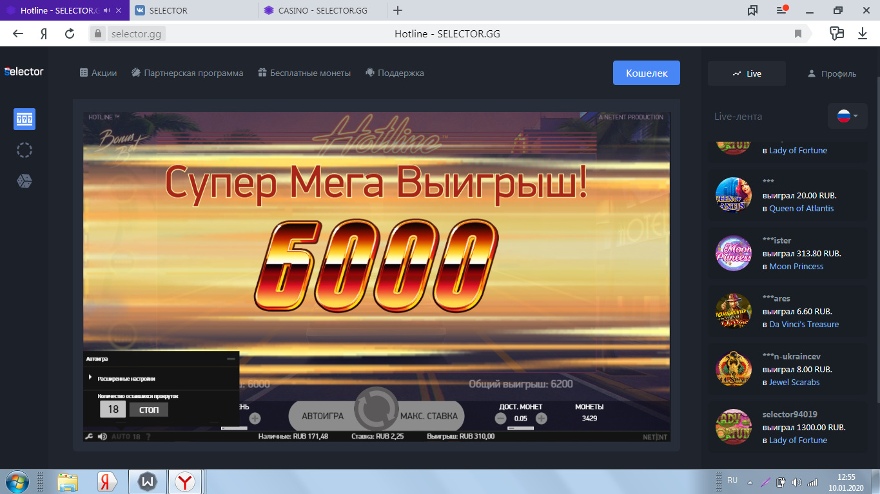
Task: Open the roulette section via dashed-circle icon
Action: coord(24,149)
